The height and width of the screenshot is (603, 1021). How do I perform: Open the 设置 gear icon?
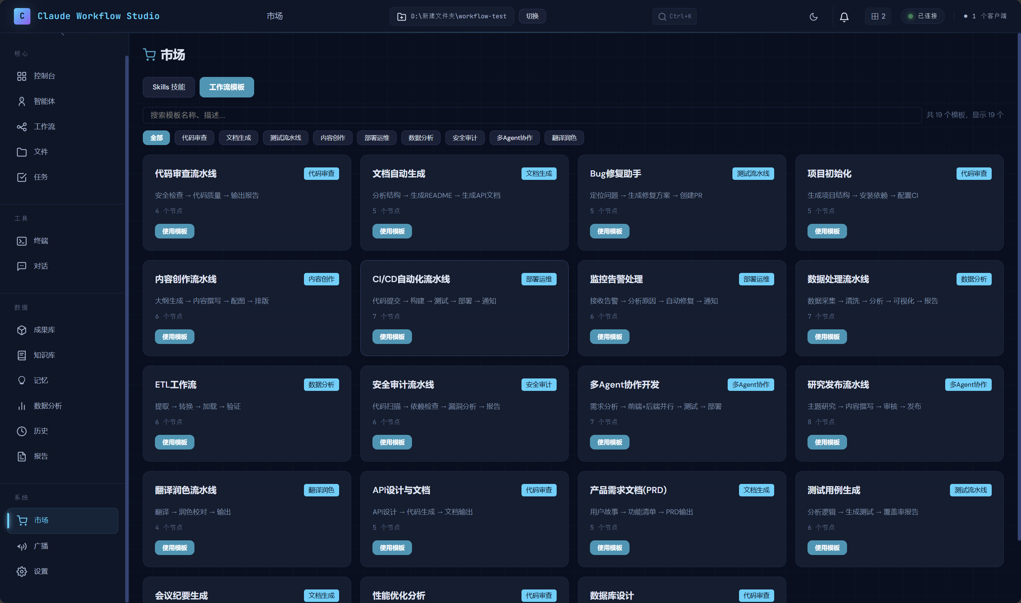pos(22,571)
